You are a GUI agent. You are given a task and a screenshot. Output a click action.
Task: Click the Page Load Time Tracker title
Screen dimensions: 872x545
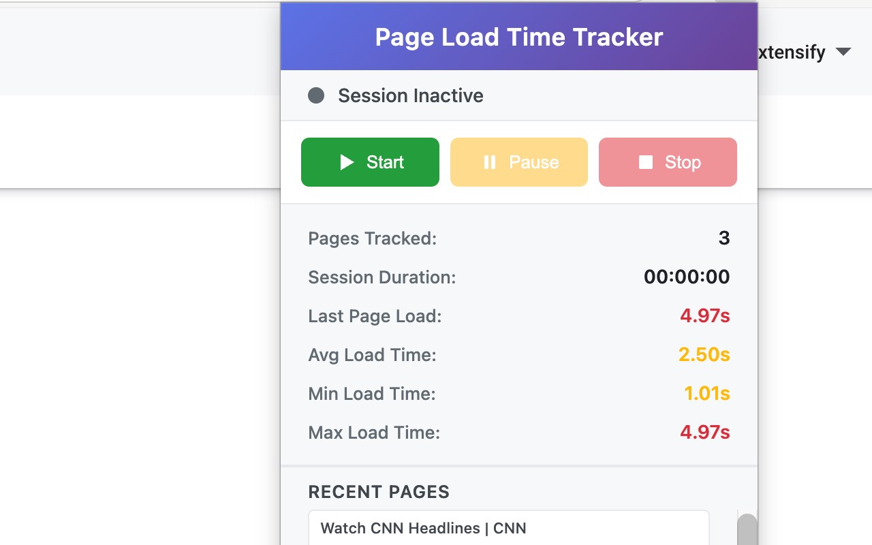[518, 37]
